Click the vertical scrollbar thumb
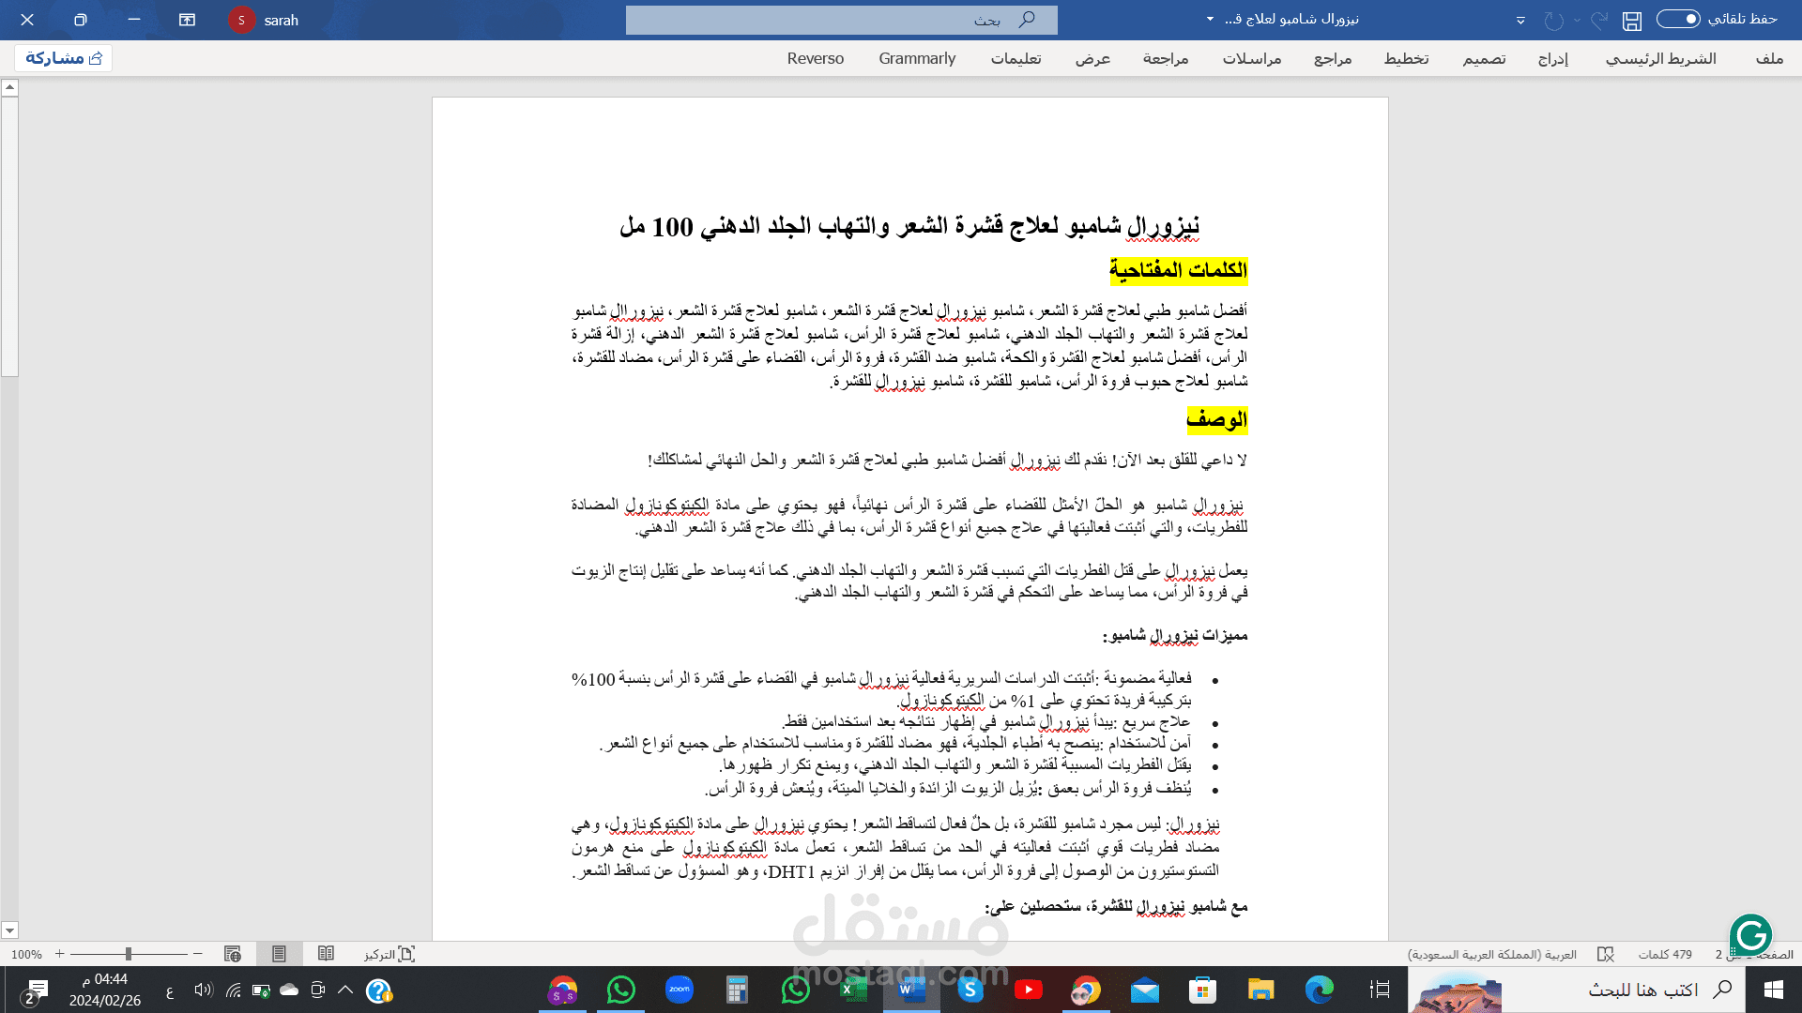 pos(9,236)
